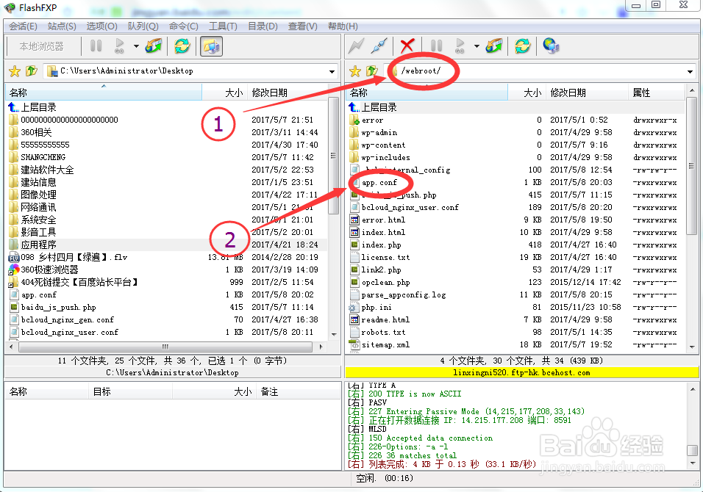Screen dimensions: 703x492
Task: Sort local files by 名称 column header
Action: click(x=103, y=93)
